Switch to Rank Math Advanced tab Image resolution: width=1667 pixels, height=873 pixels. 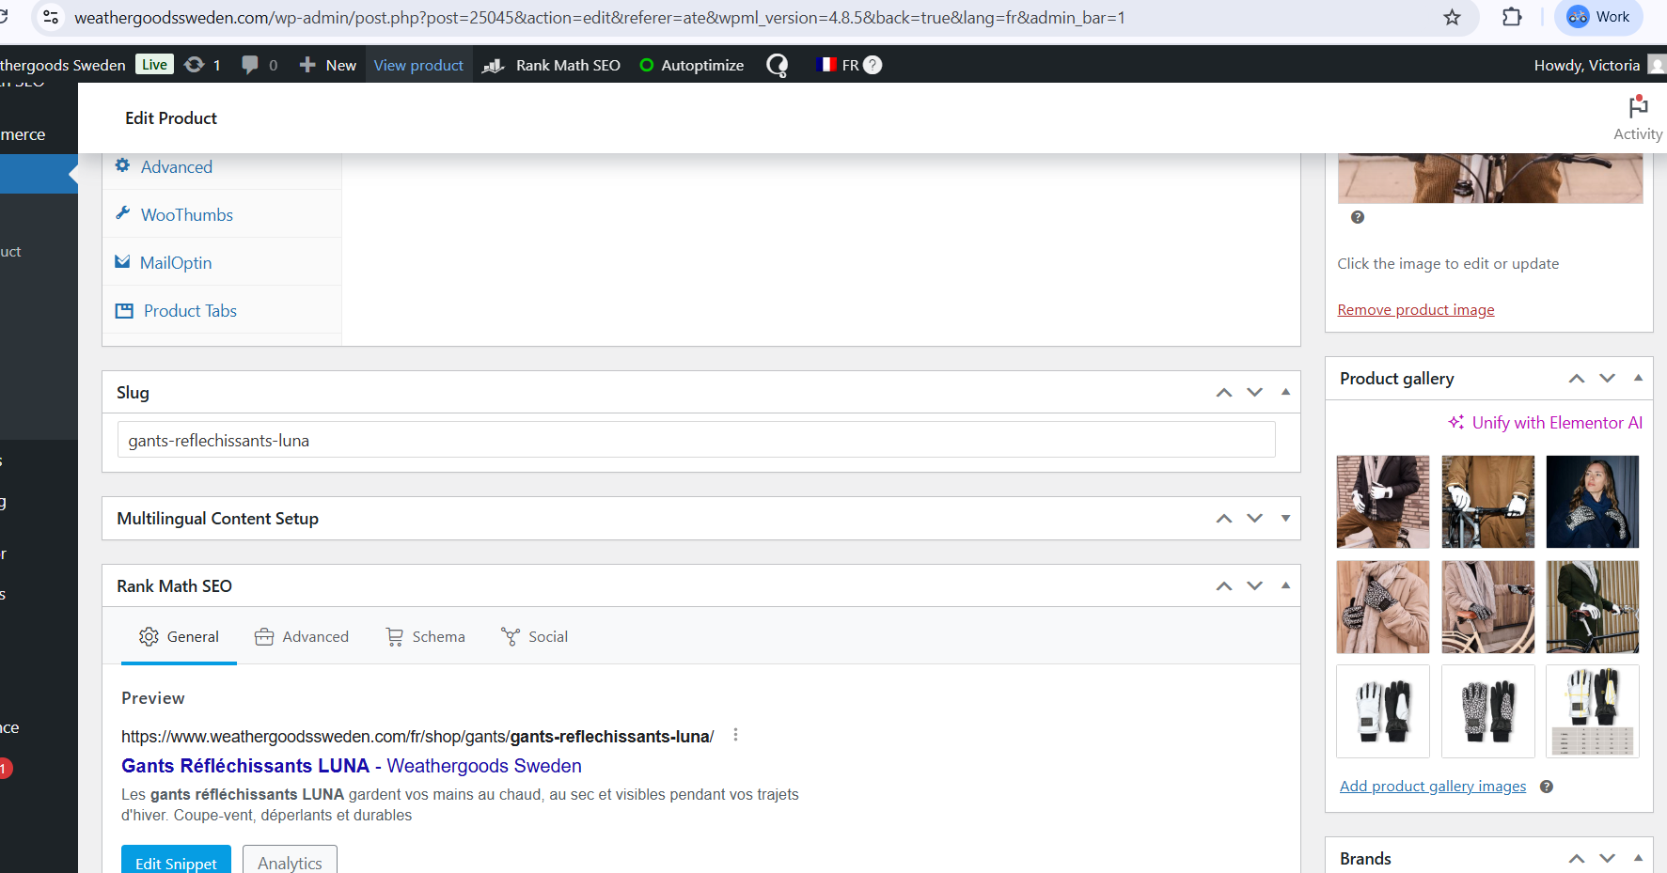click(x=302, y=636)
